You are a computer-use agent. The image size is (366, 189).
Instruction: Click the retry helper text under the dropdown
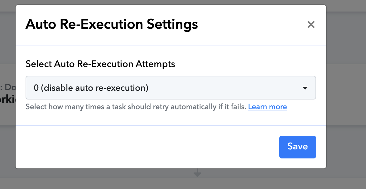pos(136,107)
